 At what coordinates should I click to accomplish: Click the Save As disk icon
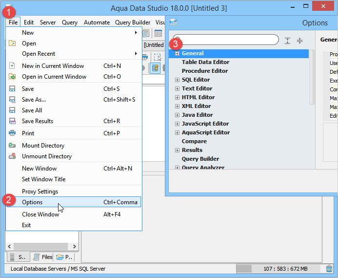pos(12,99)
